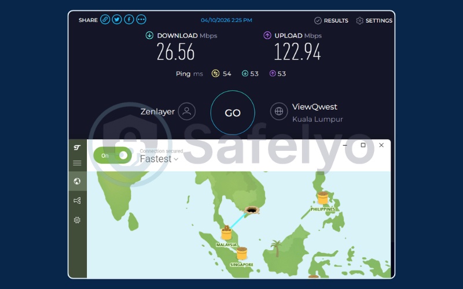Screen dimensions: 463x289
Task: Change the ViewQwest server
Action: (x=315, y=107)
